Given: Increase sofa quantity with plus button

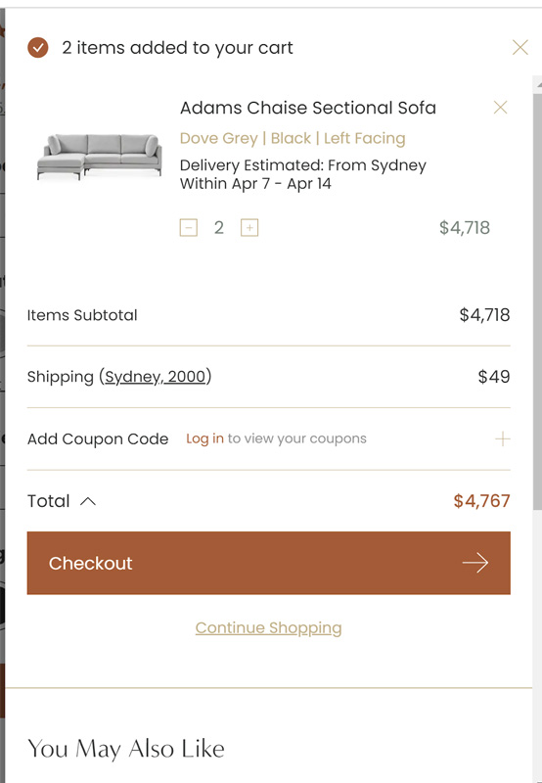Looking at the screenshot, I should (249, 228).
